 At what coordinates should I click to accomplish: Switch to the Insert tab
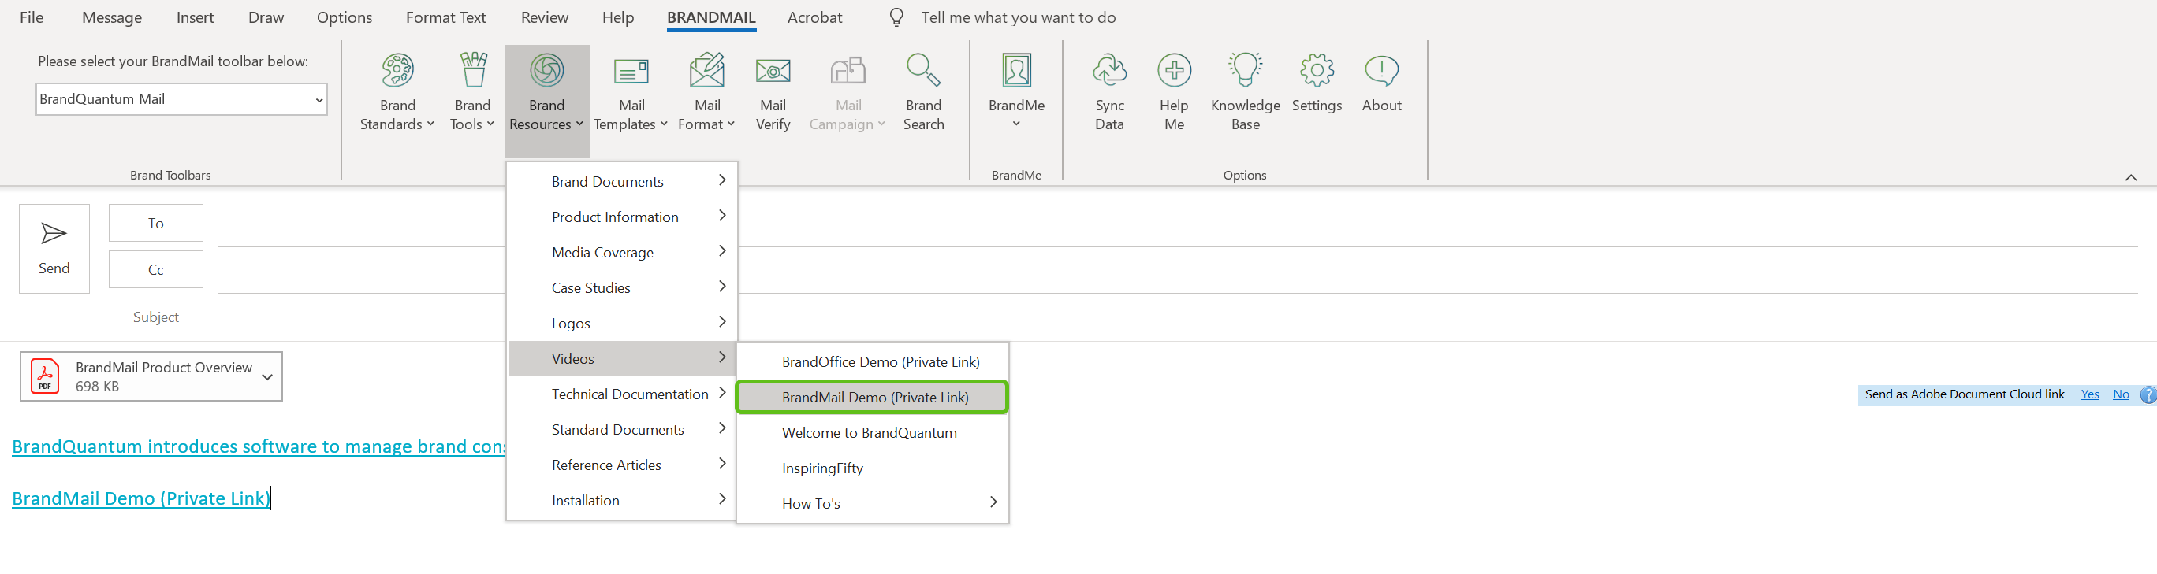tap(195, 17)
